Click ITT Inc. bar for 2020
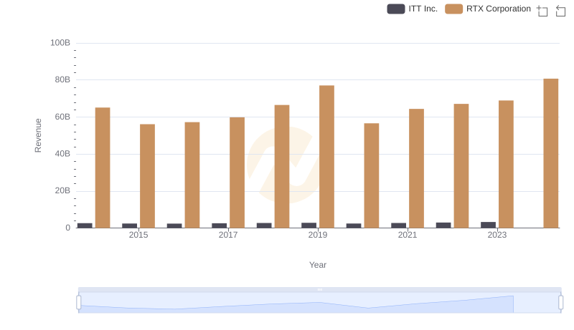The image size is (574, 330). [354, 225]
